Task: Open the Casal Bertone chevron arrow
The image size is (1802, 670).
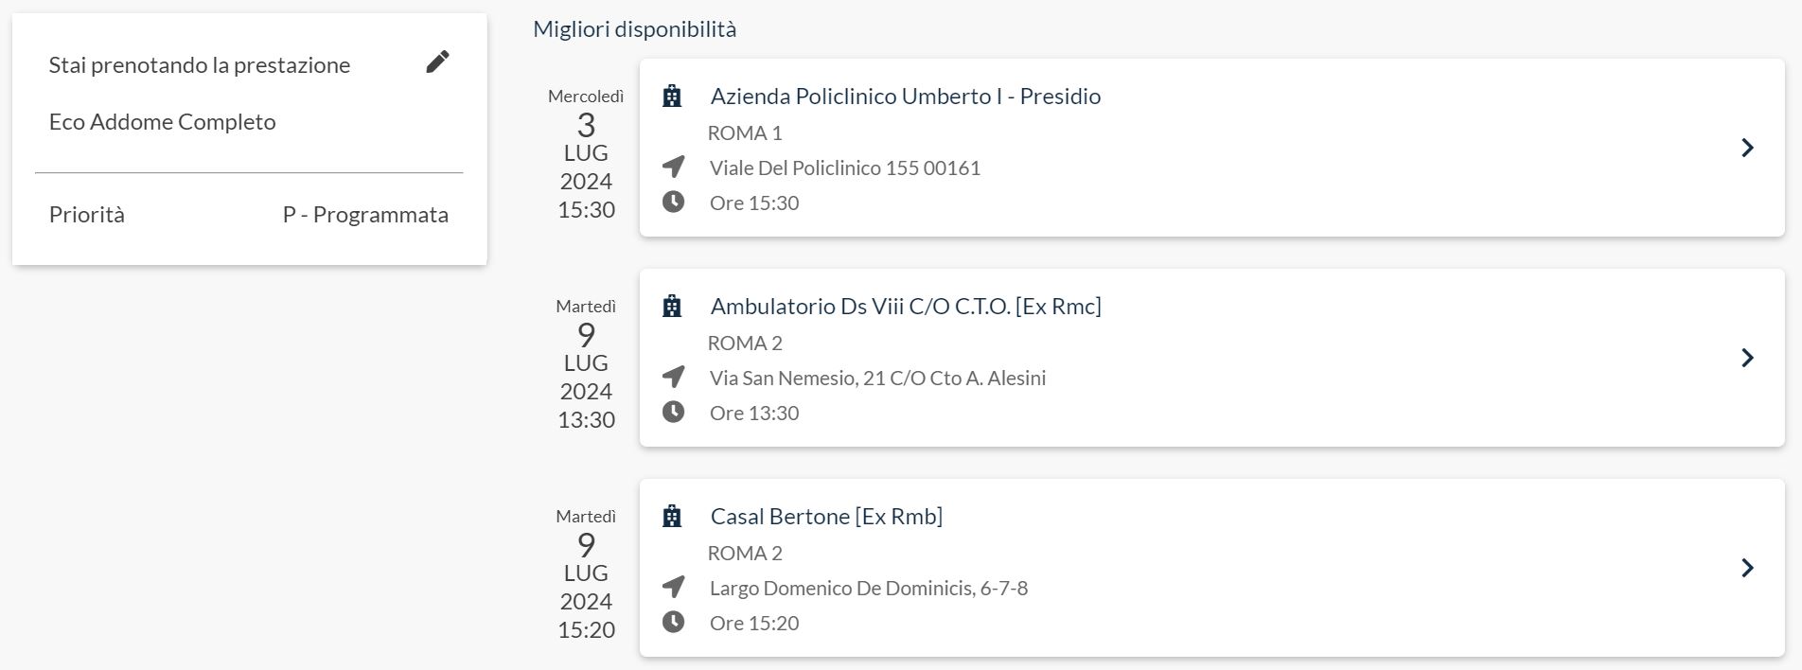Action: [x=1747, y=568]
